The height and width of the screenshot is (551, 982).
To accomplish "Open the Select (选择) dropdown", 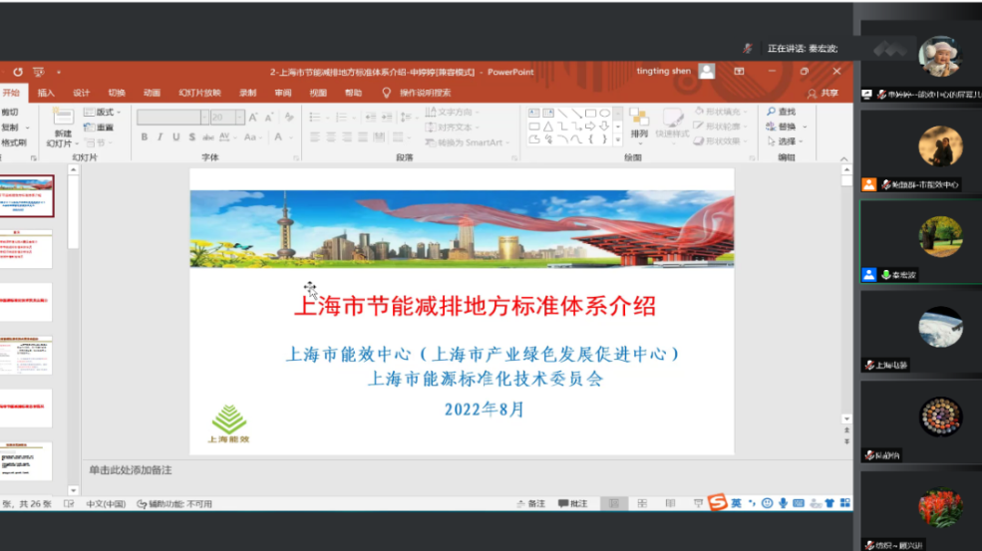I will 789,141.
